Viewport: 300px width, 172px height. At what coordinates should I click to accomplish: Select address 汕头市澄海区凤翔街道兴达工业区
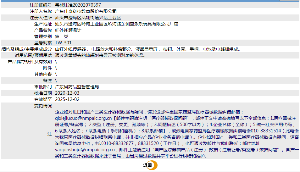[88, 18]
